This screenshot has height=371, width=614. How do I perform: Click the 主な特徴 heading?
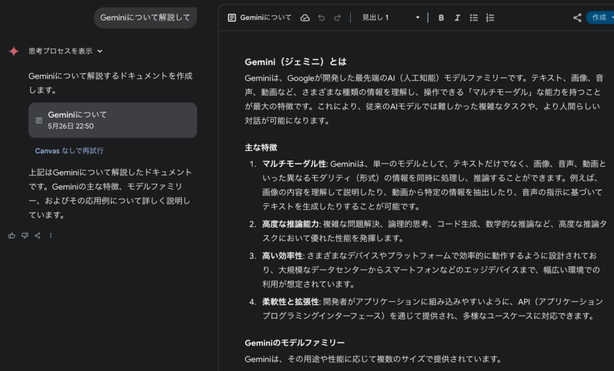pos(261,148)
